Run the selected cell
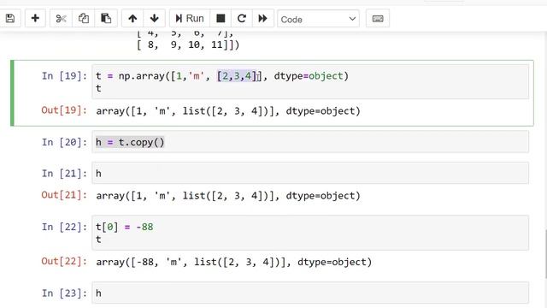This screenshot has height=308, width=547. pos(190,19)
